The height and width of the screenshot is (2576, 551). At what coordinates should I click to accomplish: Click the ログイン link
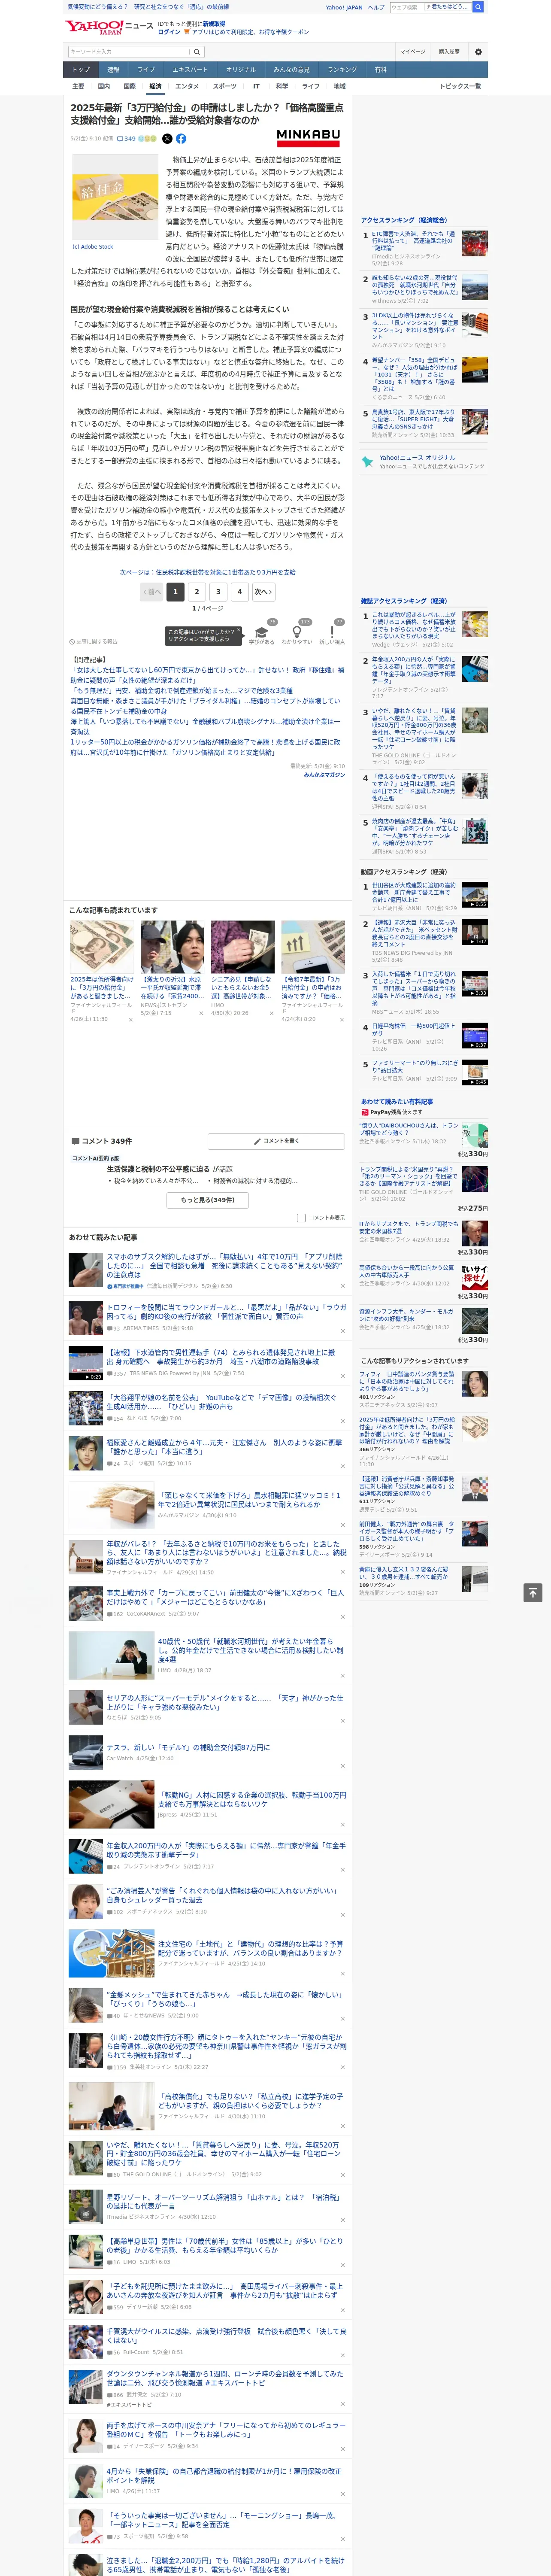pos(169,32)
